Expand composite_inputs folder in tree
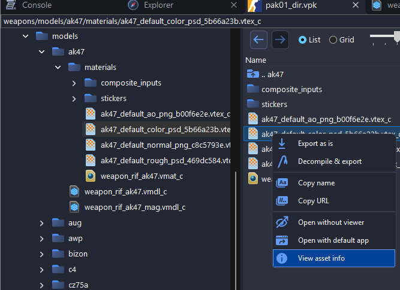This screenshot has height=290, width=400. click(x=74, y=83)
